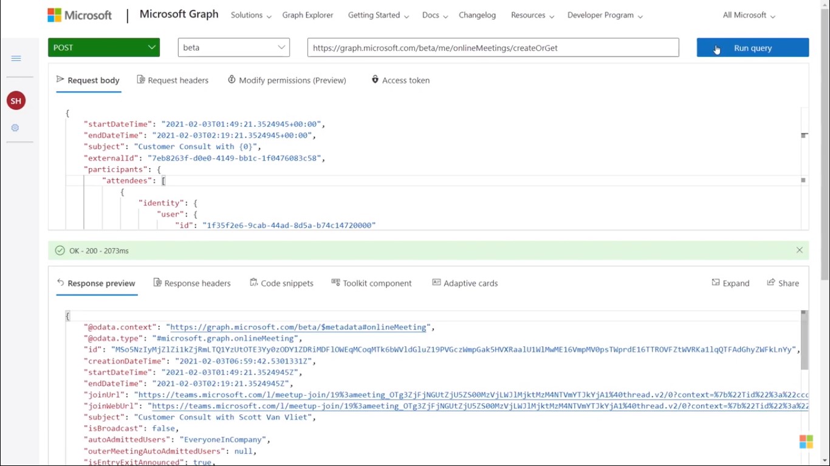
Task: Open the Changelog nav link
Action: pyautogui.click(x=477, y=15)
